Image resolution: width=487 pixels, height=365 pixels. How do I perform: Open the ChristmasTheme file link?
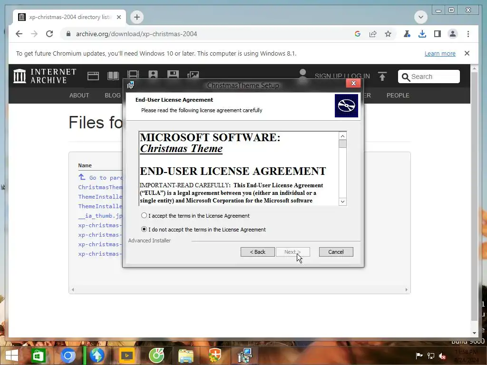tap(100, 187)
